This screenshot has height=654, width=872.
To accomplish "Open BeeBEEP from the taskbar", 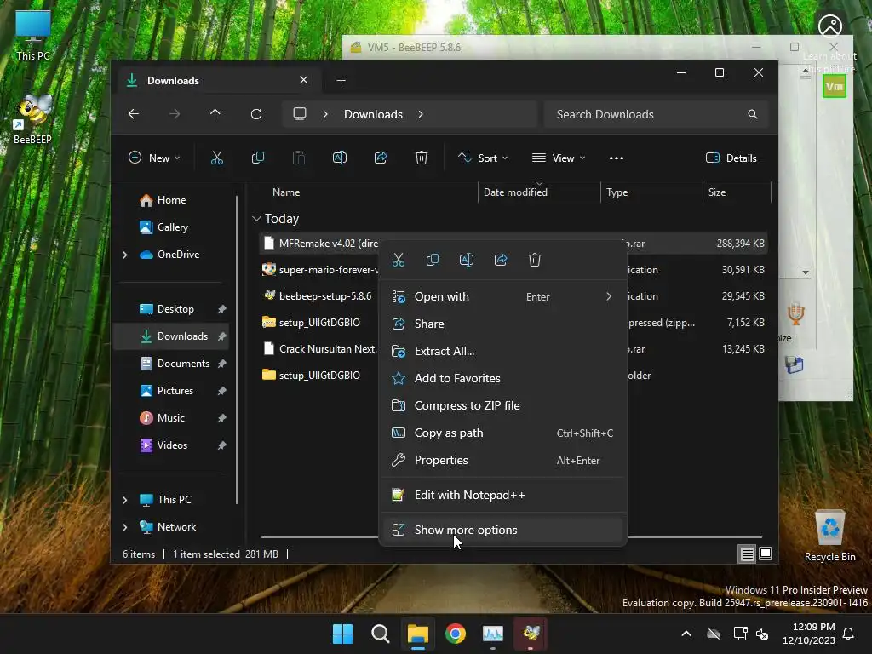I will coord(531,634).
